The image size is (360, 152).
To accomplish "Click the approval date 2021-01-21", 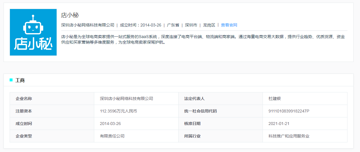I will 279,124.
